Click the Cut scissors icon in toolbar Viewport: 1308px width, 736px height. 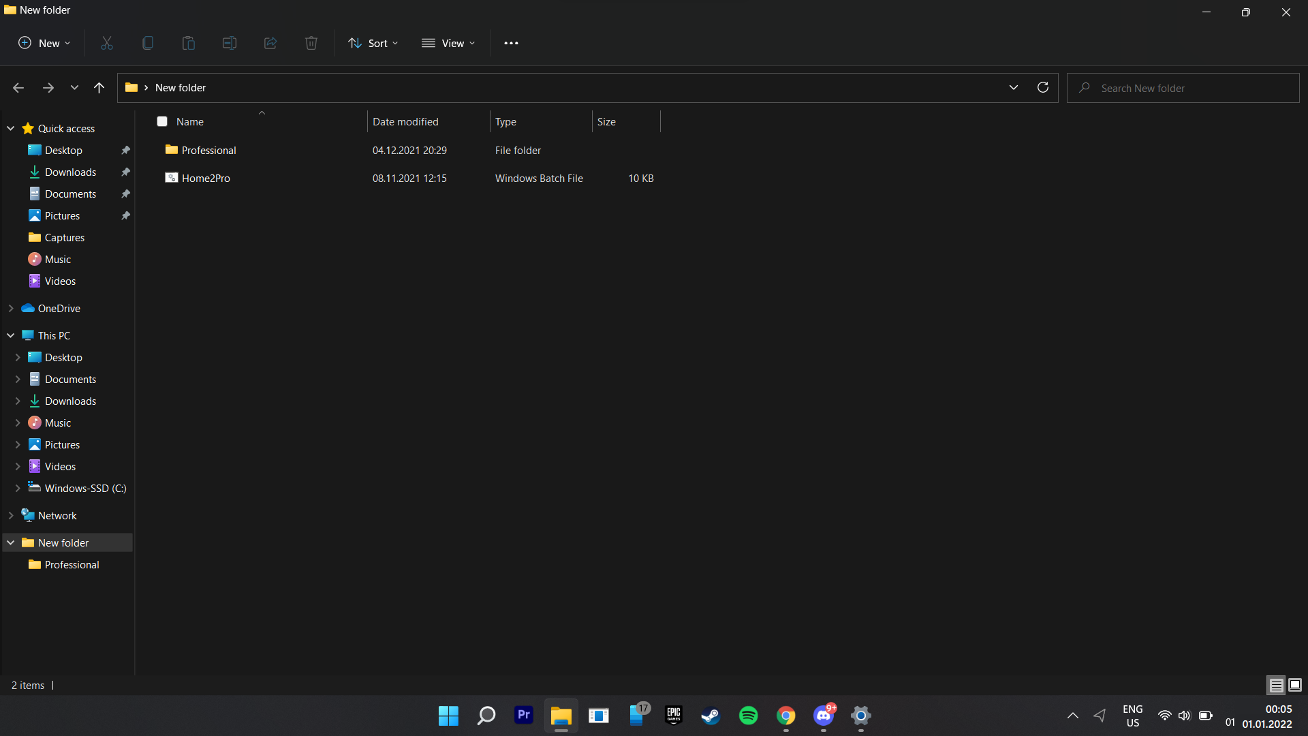point(107,43)
